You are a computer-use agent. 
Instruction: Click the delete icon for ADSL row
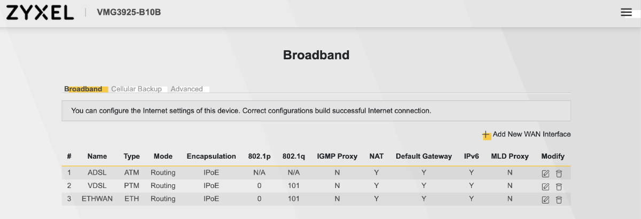(559, 173)
